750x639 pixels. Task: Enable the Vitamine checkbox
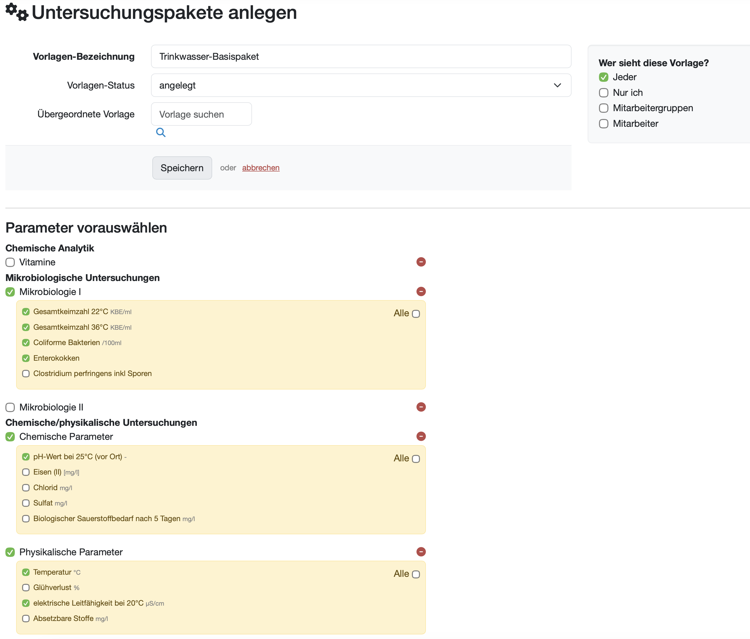click(x=10, y=262)
